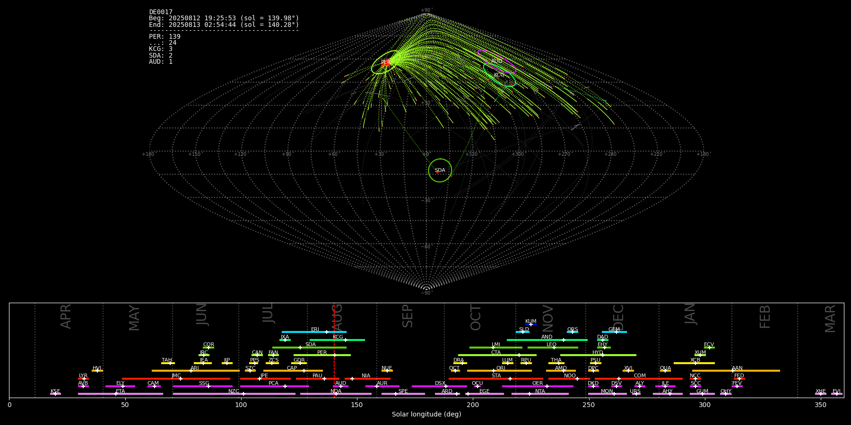
Task: Click the 'Solar longitude (deg)' axis title
Action: (426, 415)
